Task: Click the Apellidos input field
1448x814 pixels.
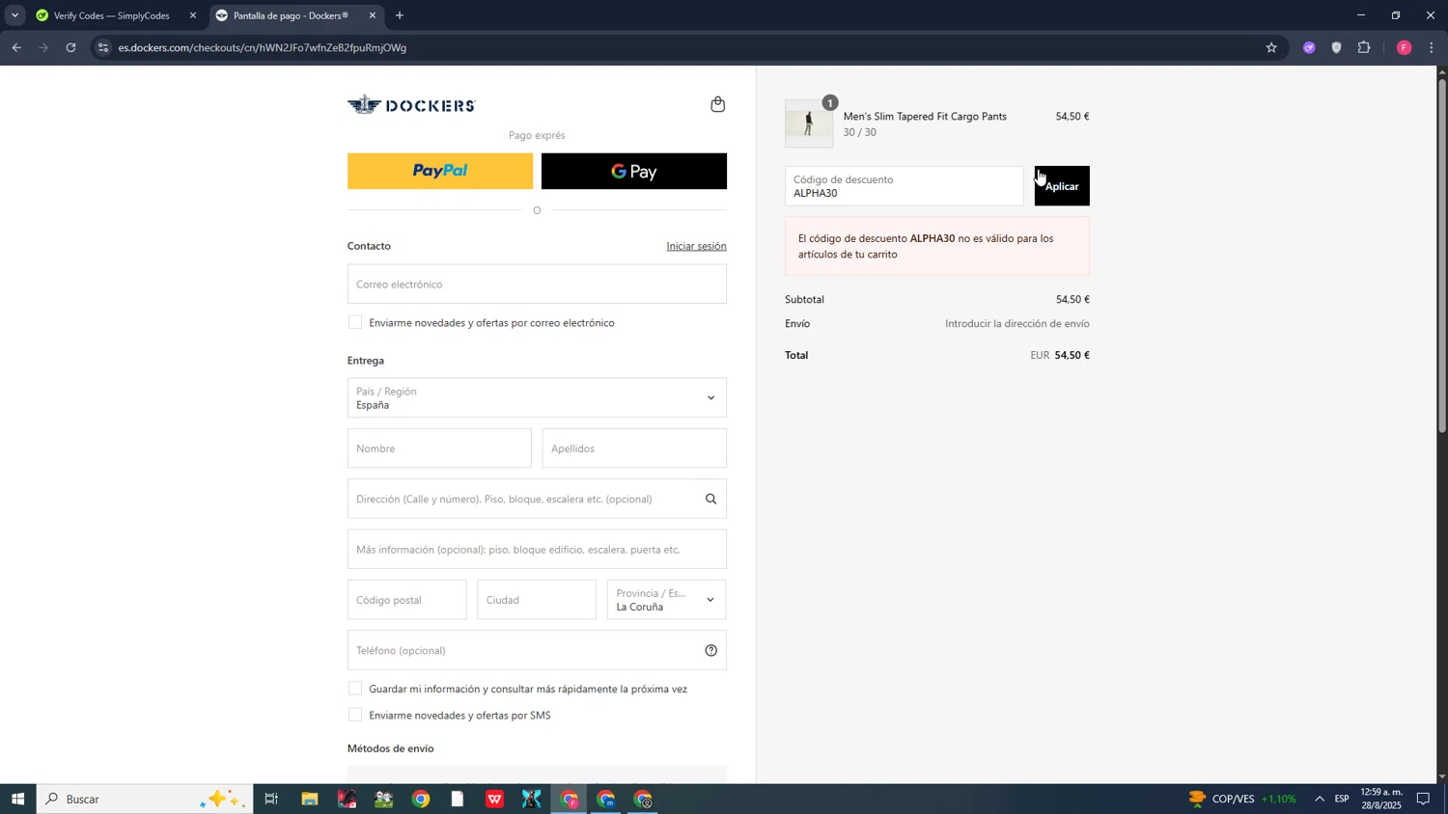Action: [x=634, y=448]
